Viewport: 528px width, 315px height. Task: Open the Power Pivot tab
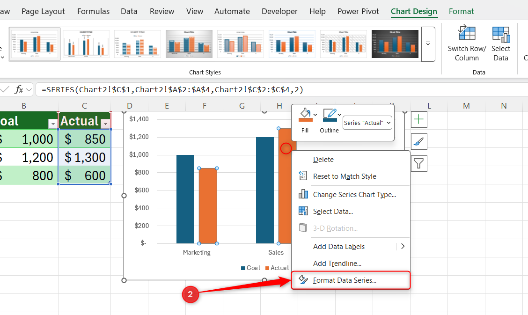pos(358,11)
